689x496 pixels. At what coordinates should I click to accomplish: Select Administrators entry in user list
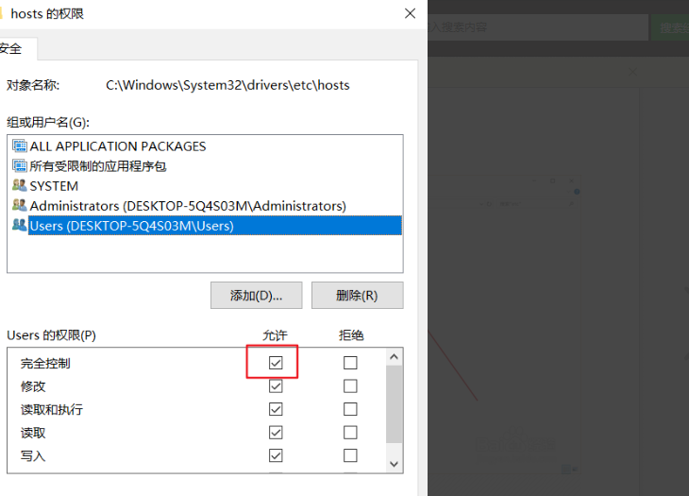coord(187,206)
